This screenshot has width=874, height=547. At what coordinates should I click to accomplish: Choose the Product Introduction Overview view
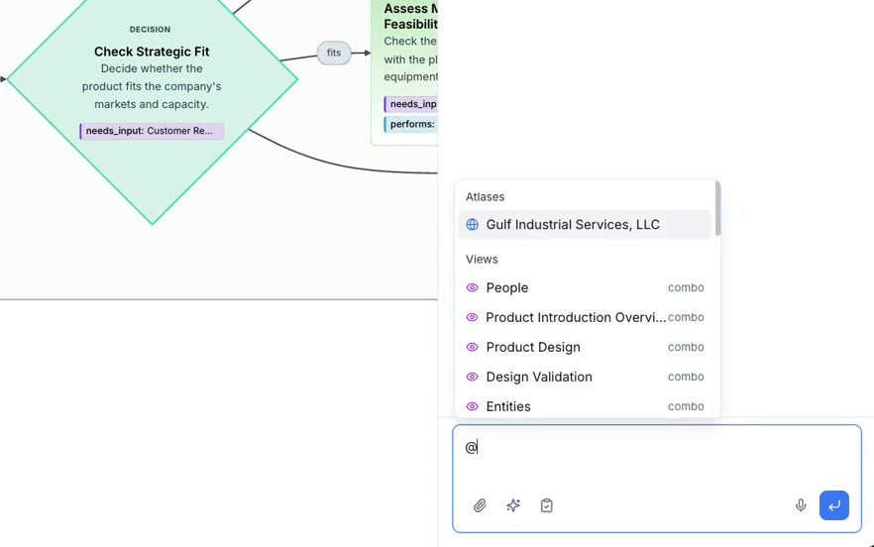point(585,317)
